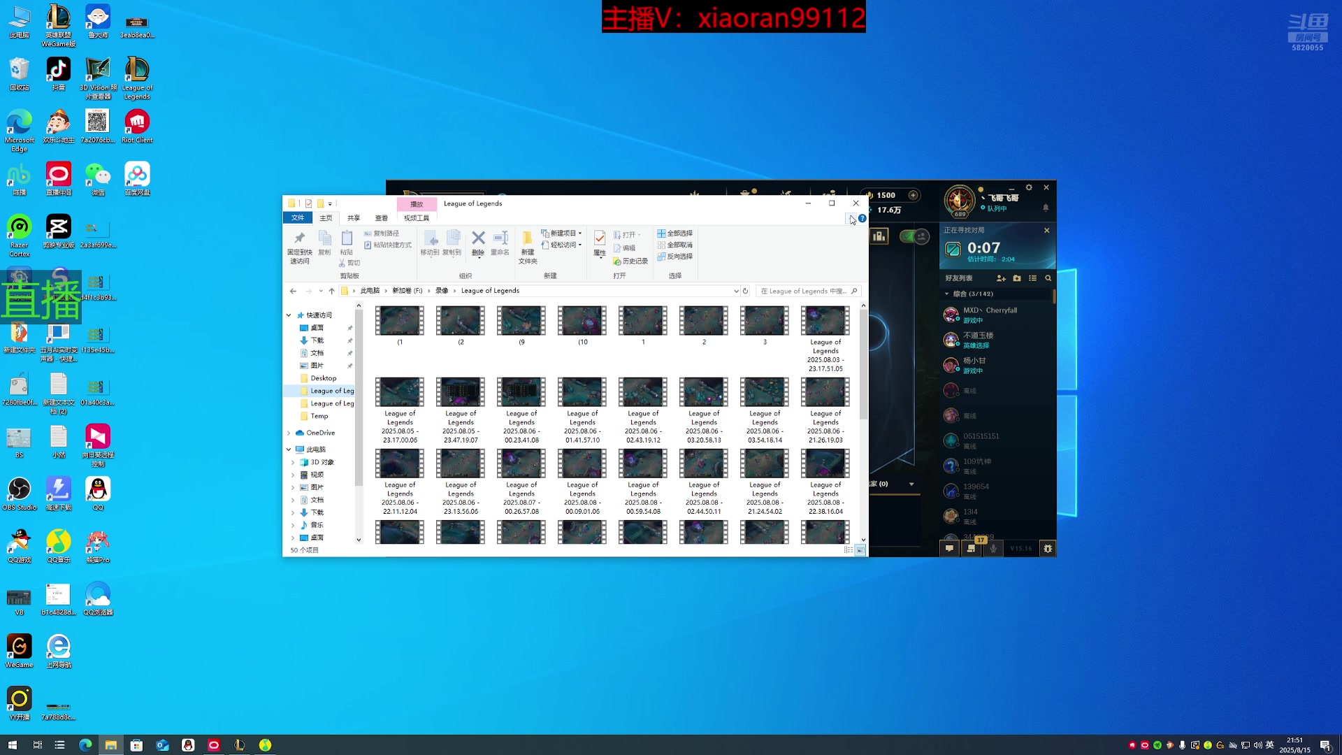Screen dimensions: 1342x755
Task: Open 新建项目 dropdown in ribbon
Action: point(561,233)
